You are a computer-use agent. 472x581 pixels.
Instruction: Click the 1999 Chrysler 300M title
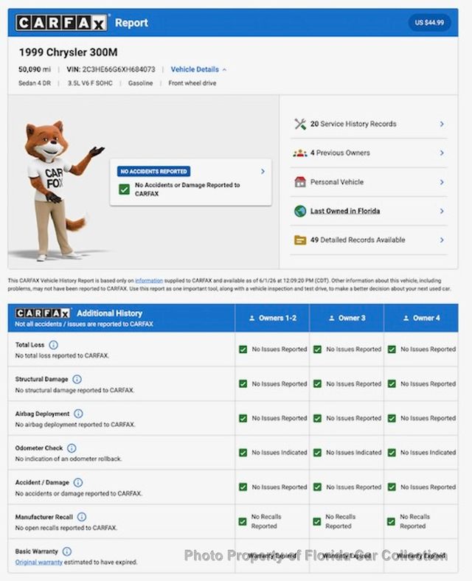68,52
